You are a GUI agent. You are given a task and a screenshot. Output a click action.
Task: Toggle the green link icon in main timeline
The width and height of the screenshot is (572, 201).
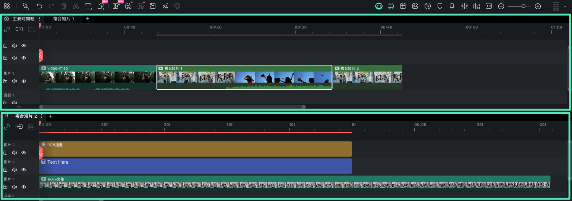pyautogui.click(x=7, y=29)
